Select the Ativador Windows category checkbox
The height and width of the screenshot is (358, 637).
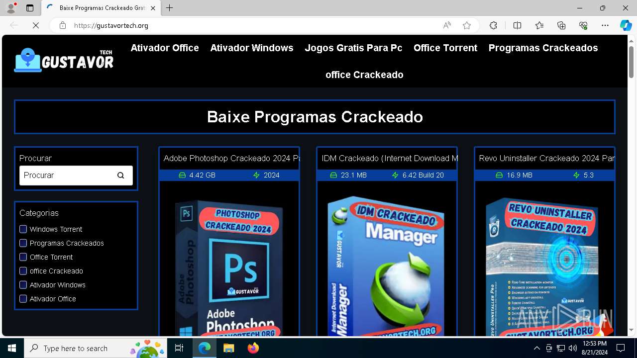click(23, 285)
